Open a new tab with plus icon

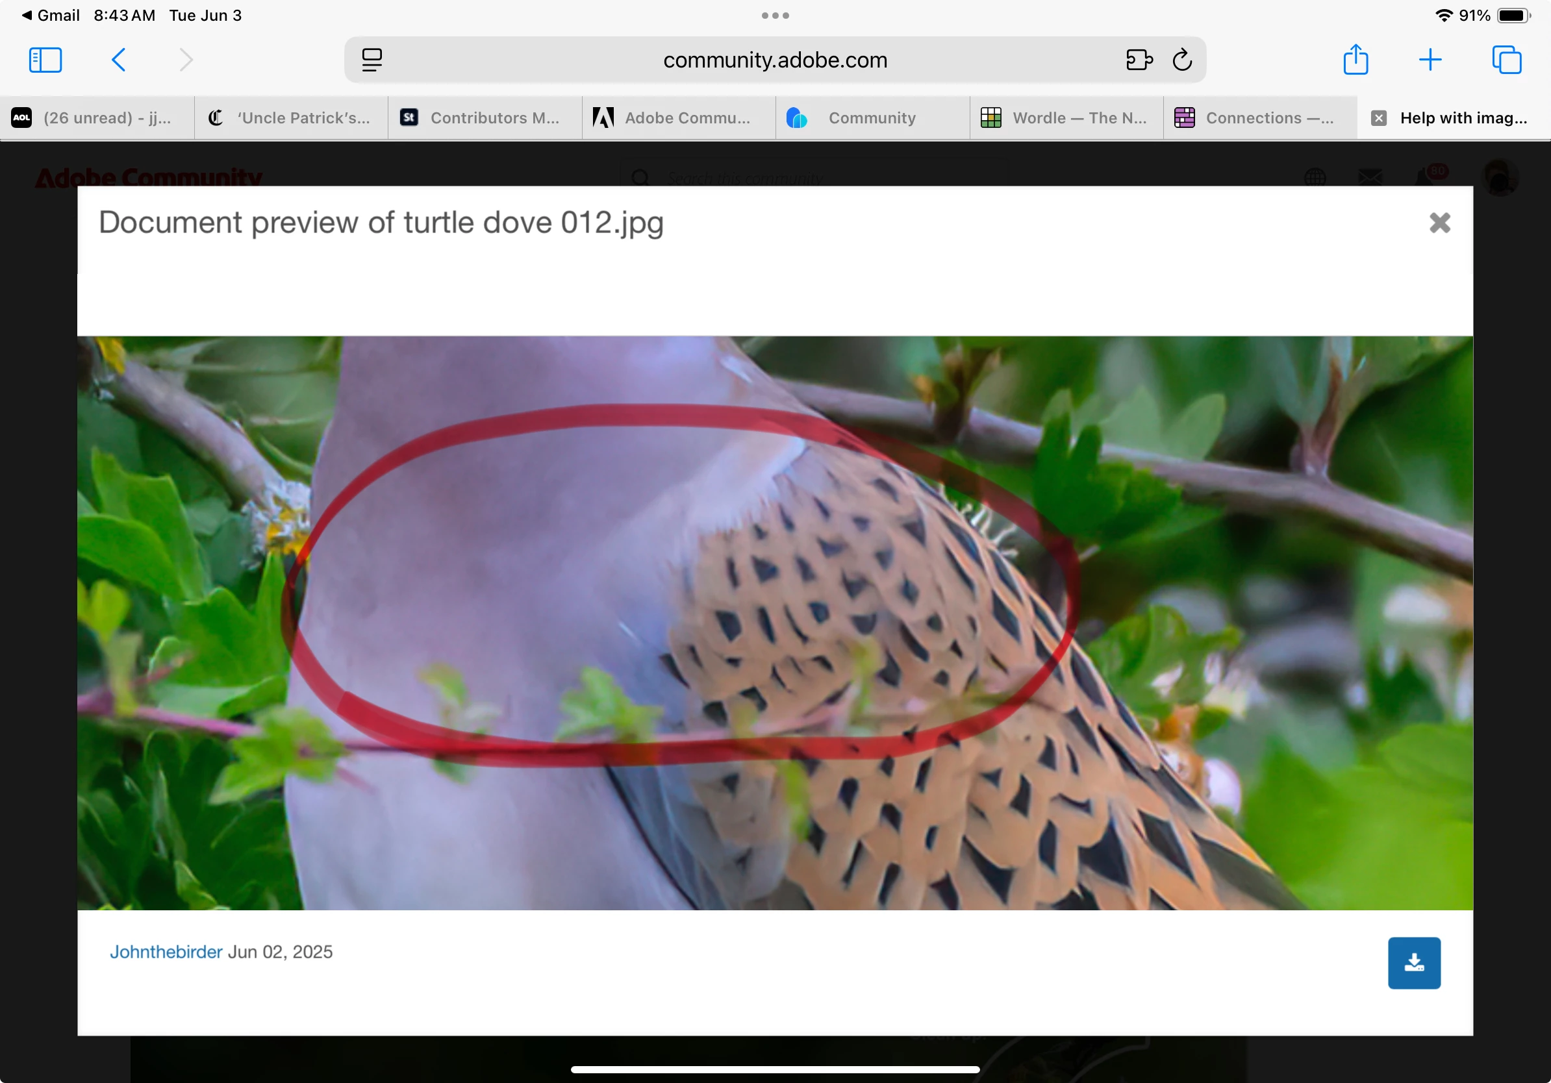tap(1430, 60)
